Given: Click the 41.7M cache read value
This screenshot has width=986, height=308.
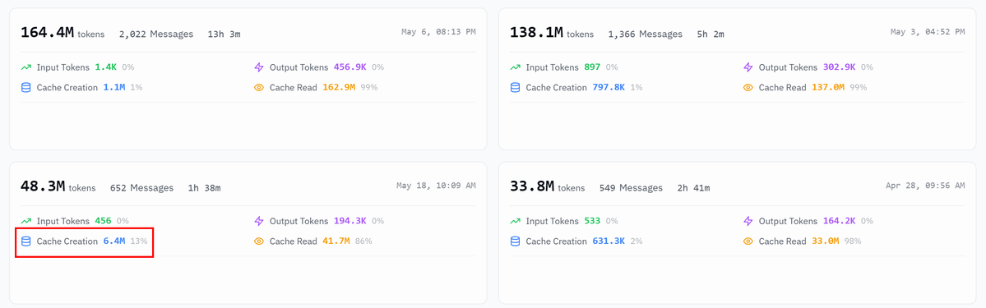Looking at the screenshot, I should pyautogui.click(x=336, y=241).
